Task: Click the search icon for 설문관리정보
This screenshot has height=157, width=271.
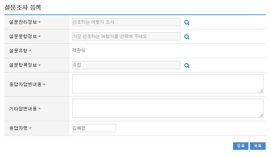Action: [187, 22]
